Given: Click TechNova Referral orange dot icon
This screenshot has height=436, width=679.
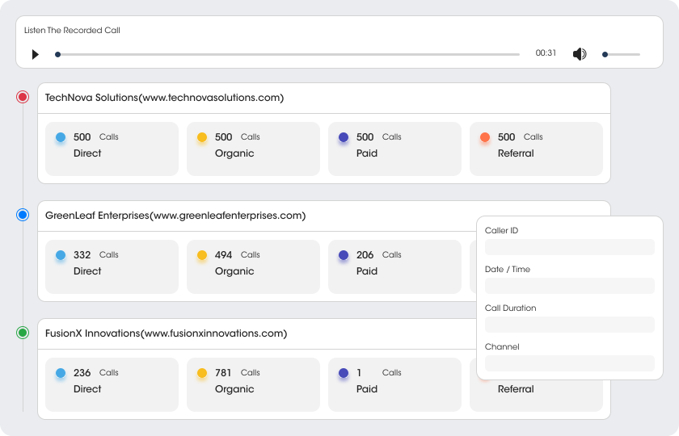Looking at the screenshot, I should [x=485, y=137].
